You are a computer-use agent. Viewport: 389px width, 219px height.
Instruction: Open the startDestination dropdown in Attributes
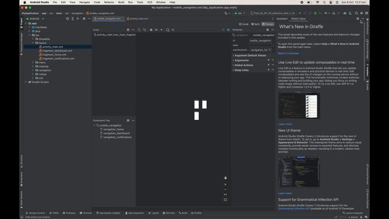[x=261, y=50]
